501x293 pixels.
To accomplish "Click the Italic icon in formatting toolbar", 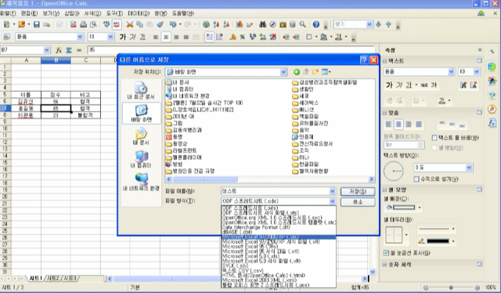I will tap(132, 37).
